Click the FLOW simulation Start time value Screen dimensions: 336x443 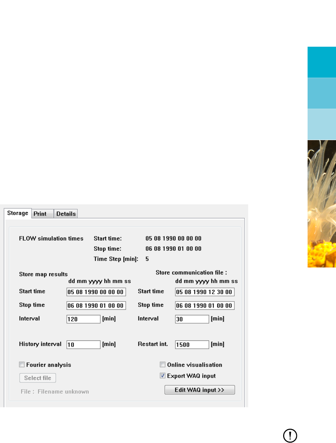tap(173, 239)
